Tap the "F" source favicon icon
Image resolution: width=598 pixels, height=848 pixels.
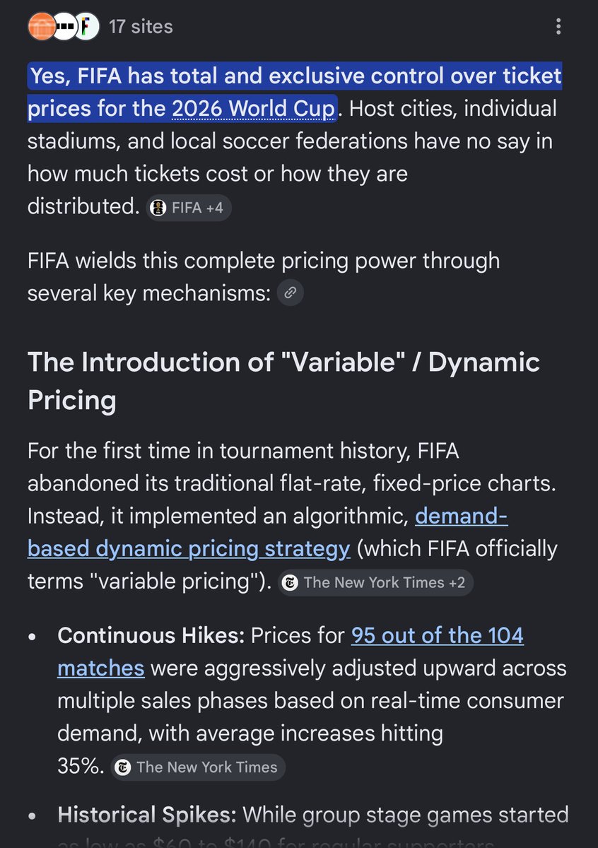click(86, 27)
